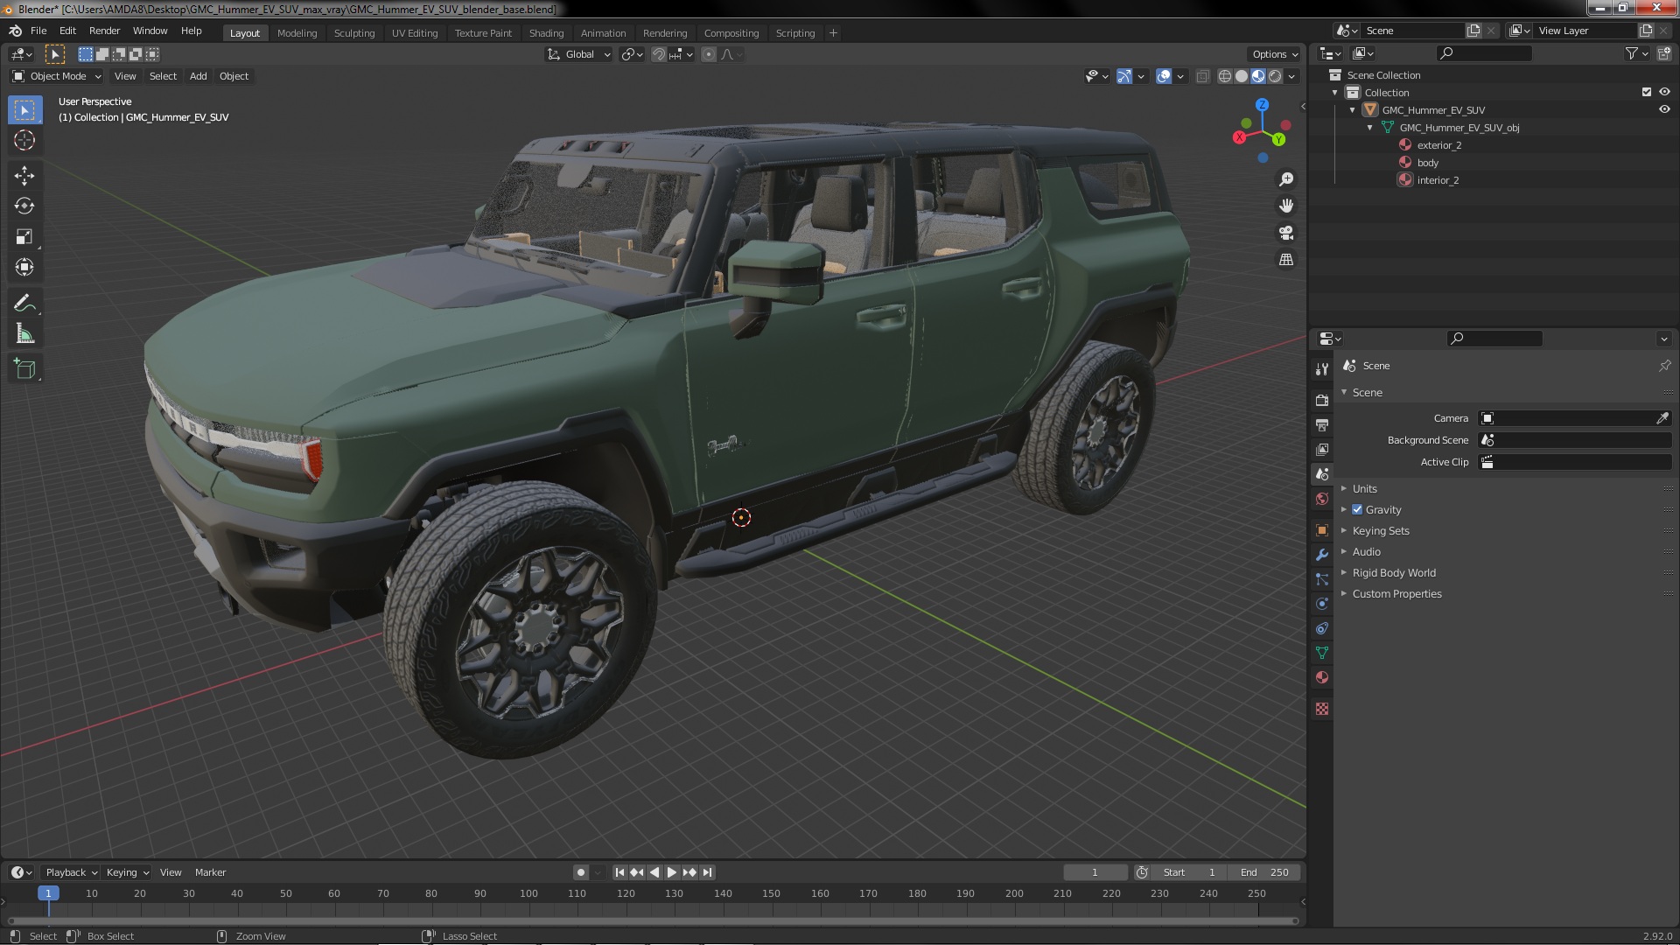Toggle X-ray view
The width and height of the screenshot is (1680, 945).
click(1203, 76)
